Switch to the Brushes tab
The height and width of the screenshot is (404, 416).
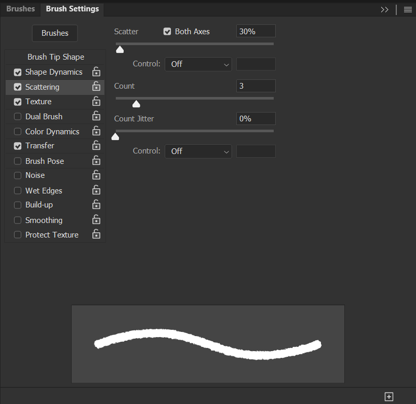pyautogui.click(x=20, y=9)
